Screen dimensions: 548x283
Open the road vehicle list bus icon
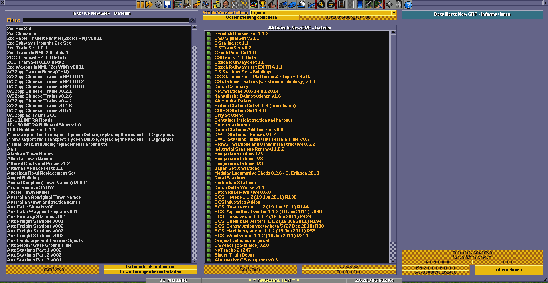[x=292, y=4]
